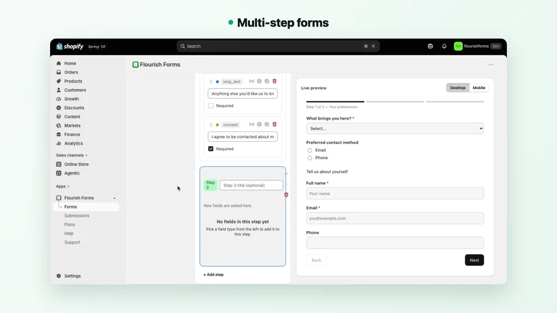This screenshot has height=313, width=557.
Task: Open Plans page
Action: click(x=70, y=224)
